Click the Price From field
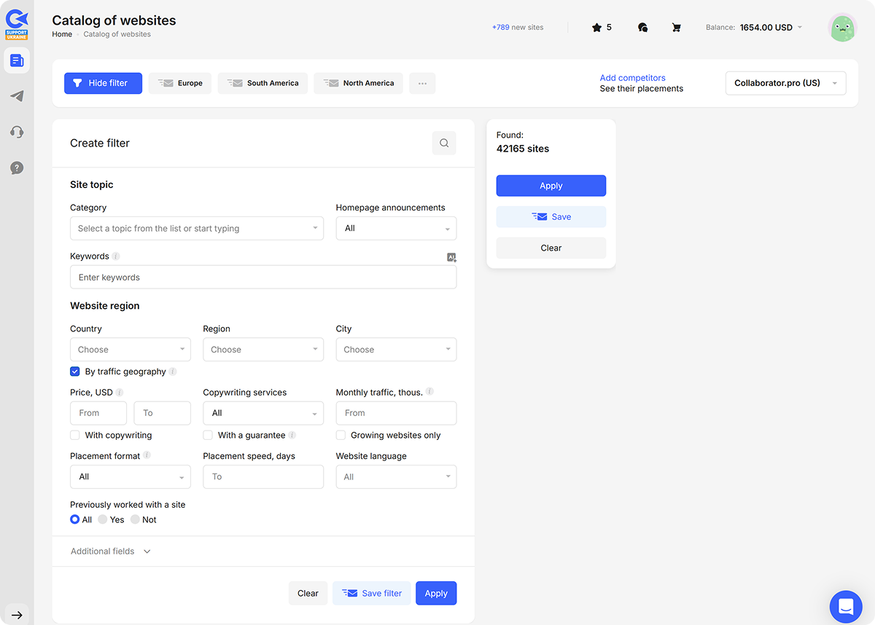This screenshot has width=875, height=625. pos(98,413)
